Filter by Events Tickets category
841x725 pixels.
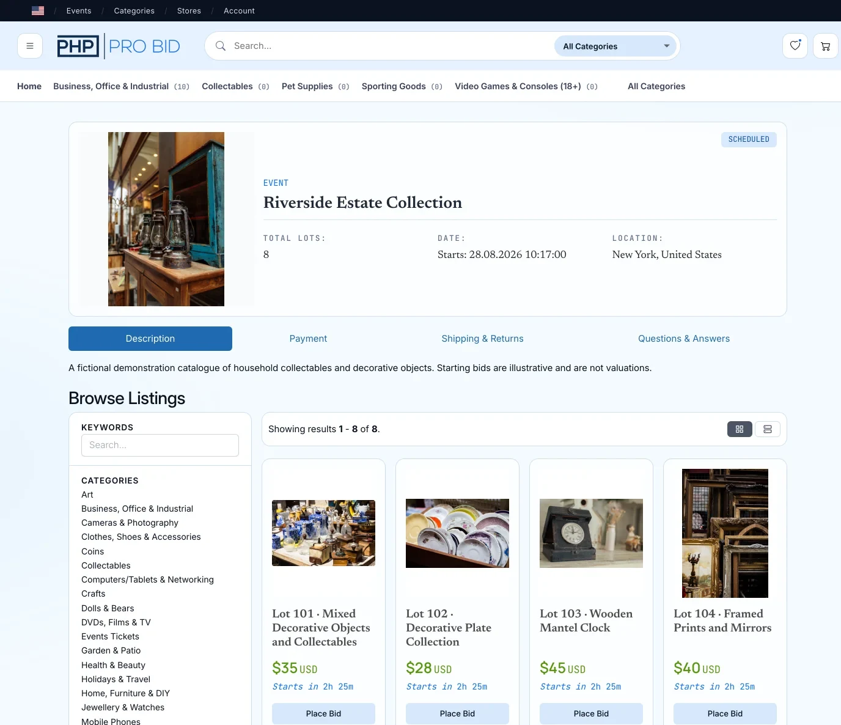point(110,636)
